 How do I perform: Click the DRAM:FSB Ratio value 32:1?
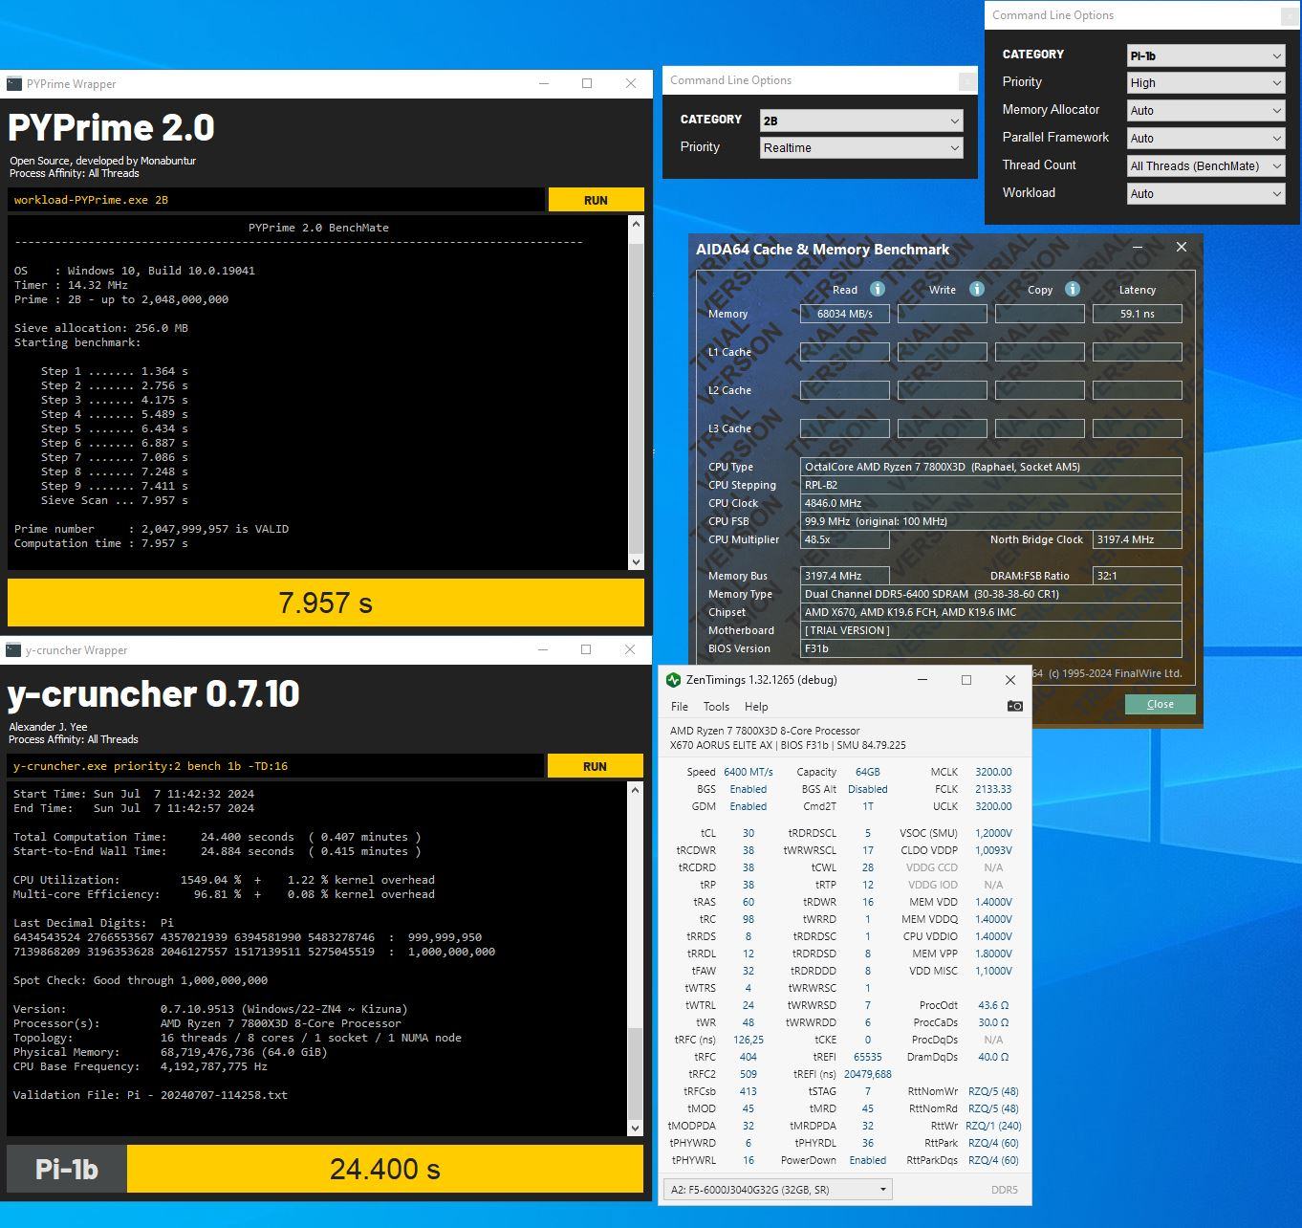(1138, 576)
